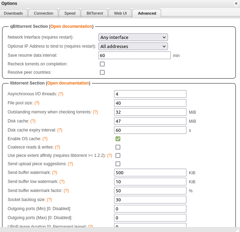Enable Recheck torrents on completion
Image resolution: width=240 pixels, height=232 pixels.
[102, 64]
